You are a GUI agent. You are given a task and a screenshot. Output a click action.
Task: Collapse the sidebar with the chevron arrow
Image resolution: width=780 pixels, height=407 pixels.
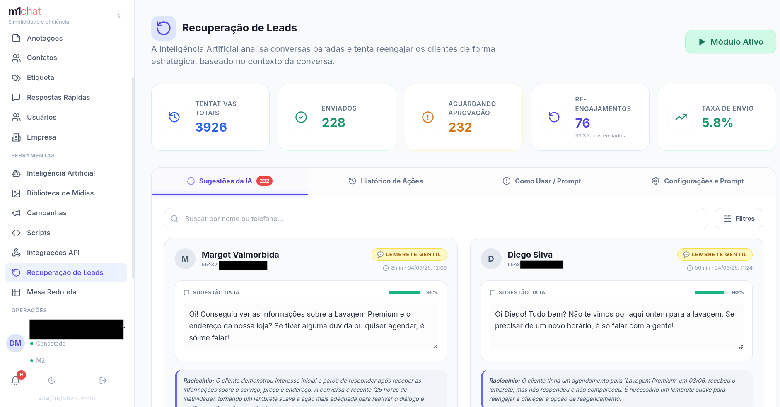pyautogui.click(x=119, y=16)
